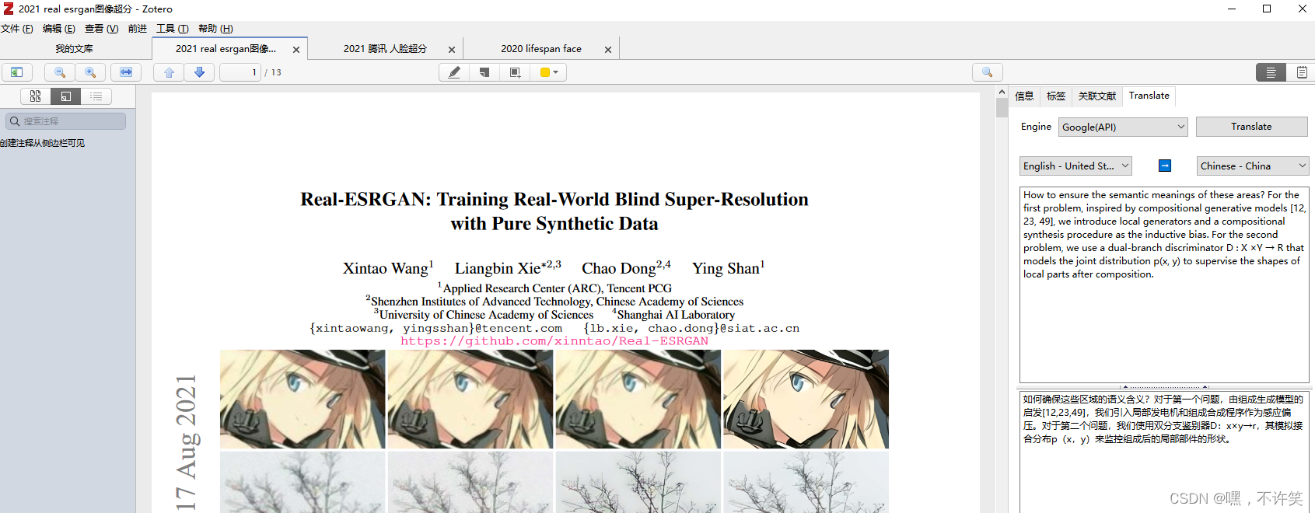Open the 帮助 (H) menu
1315x513 pixels.
(x=215, y=29)
